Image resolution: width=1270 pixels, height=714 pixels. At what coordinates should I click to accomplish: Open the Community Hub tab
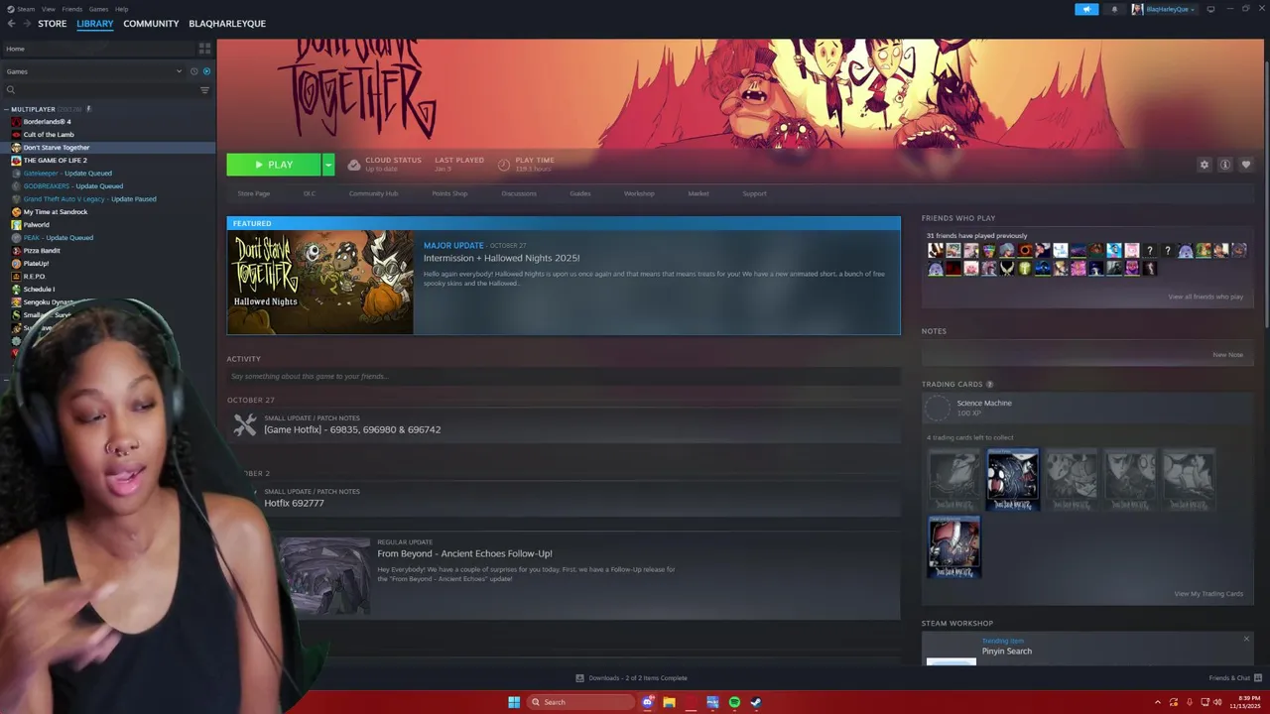[373, 193]
